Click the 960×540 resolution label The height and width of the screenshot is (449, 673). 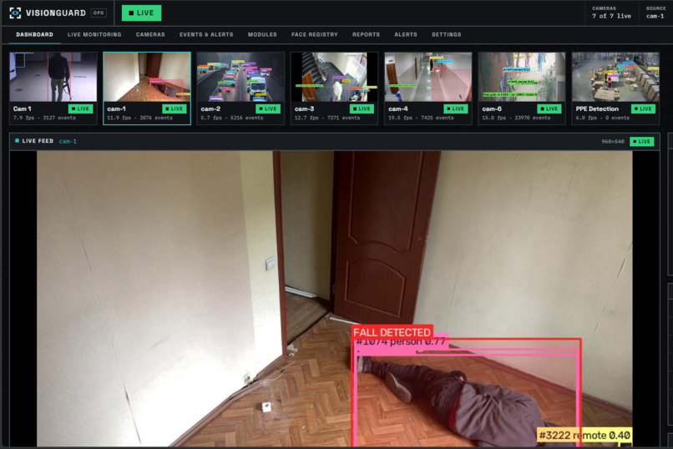[613, 142]
